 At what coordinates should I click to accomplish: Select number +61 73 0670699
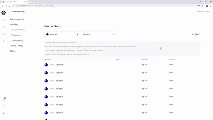[x=56, y=105]
